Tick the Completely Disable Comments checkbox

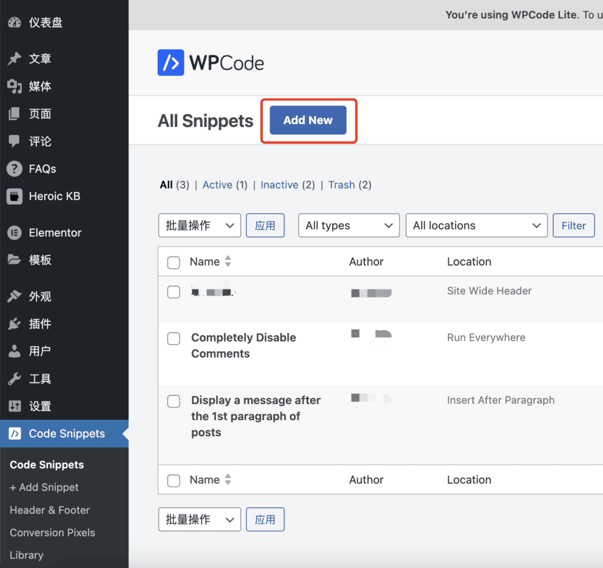point(174,338)
